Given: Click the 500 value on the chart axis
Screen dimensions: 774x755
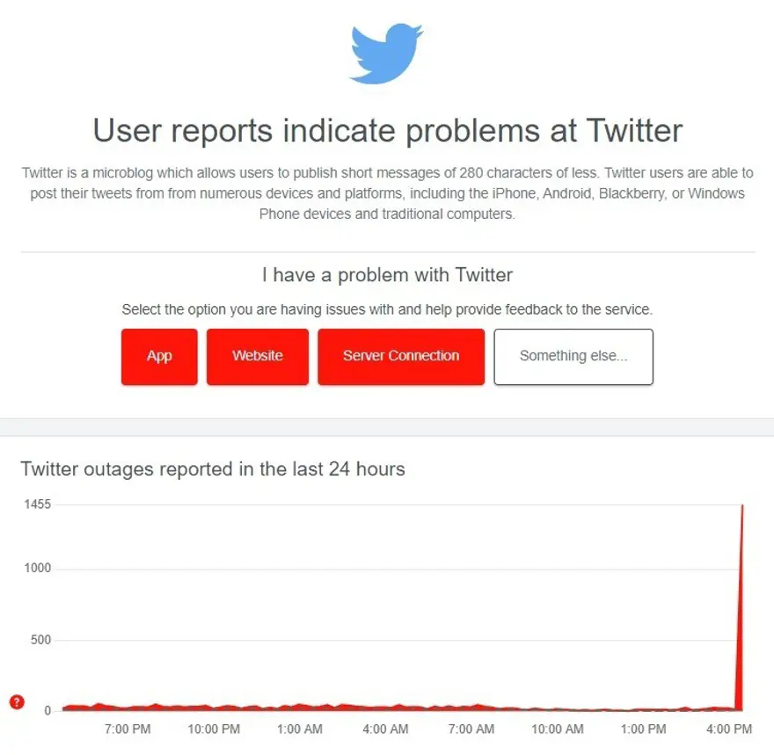Looking at the screenshot, I should 41,640.
